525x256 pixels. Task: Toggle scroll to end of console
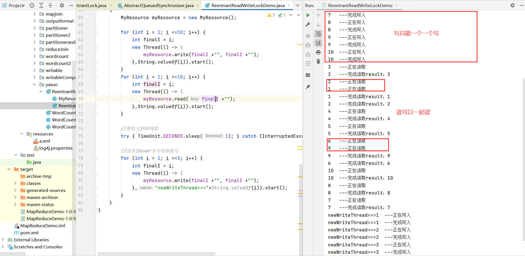coord(318,43)
